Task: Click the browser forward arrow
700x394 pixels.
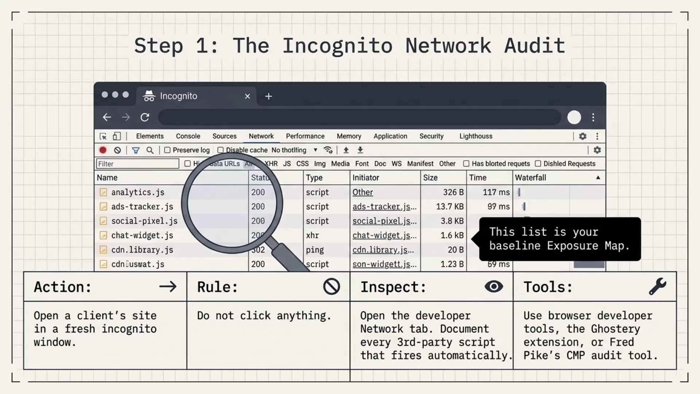Action: (126, 117)
